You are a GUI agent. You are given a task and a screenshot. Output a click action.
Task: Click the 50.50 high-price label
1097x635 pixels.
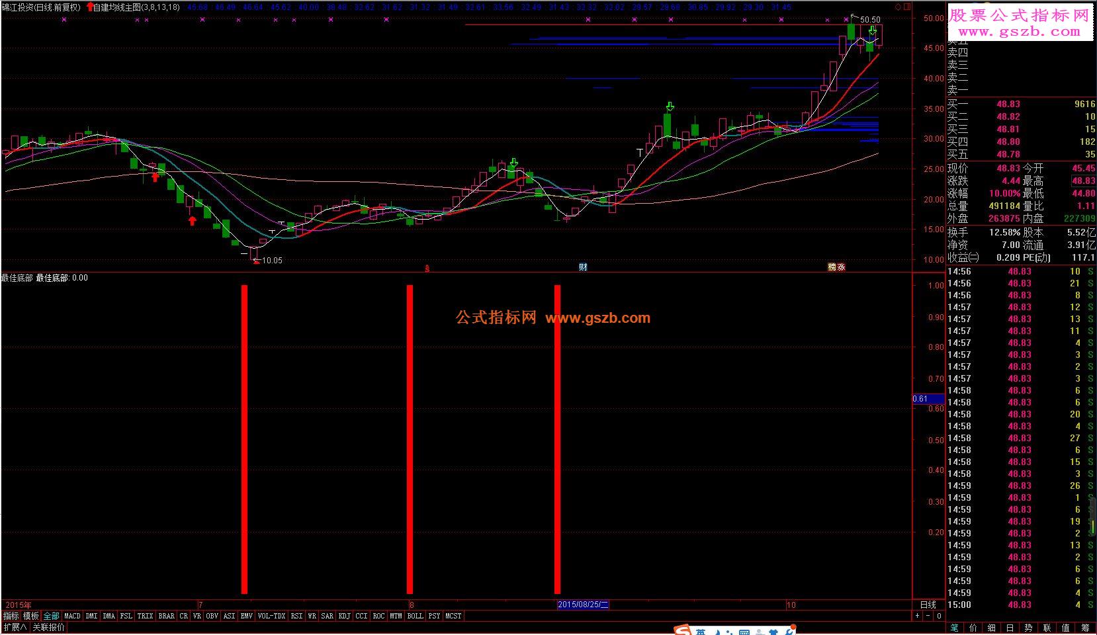click(x=870, y=20)
